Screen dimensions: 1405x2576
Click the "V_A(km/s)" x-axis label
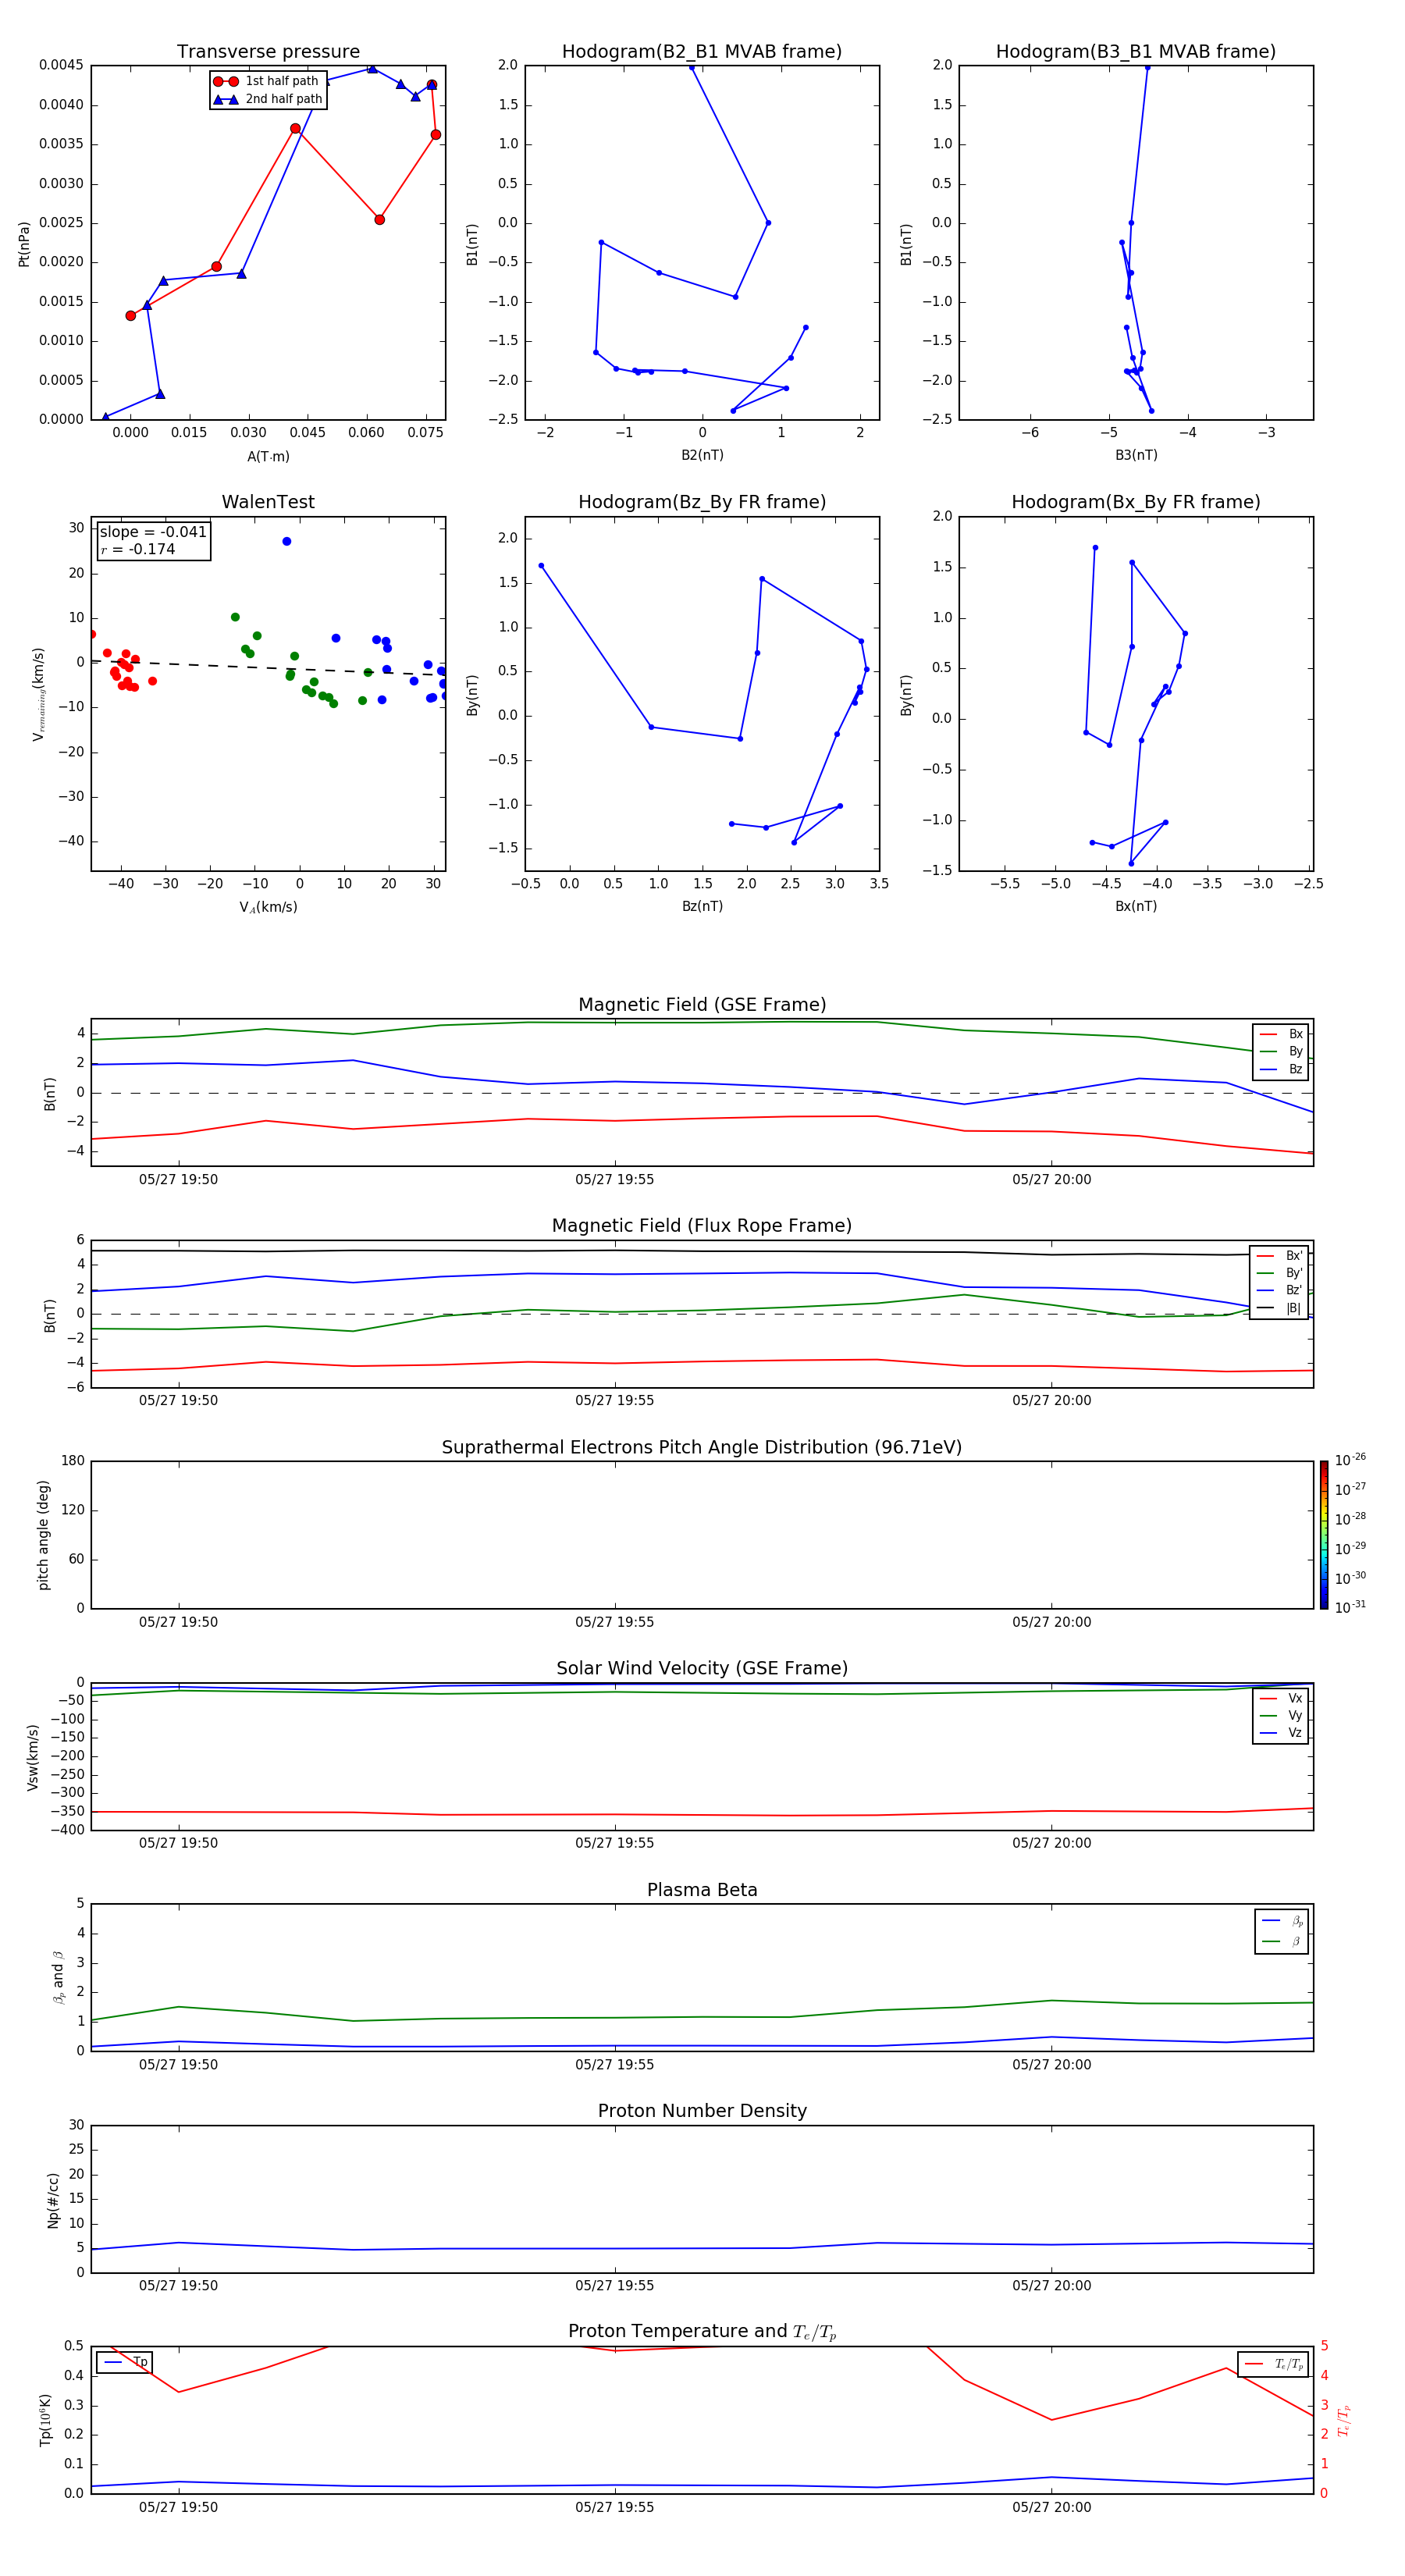pos(268,907)
